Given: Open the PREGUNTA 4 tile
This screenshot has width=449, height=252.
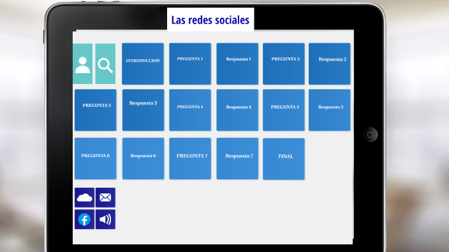Looking at the screenshot, I should pos(190,110).
